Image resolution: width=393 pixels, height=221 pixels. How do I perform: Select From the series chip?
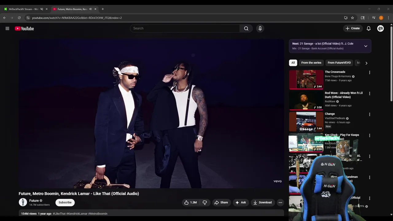(x=311, y=63)
